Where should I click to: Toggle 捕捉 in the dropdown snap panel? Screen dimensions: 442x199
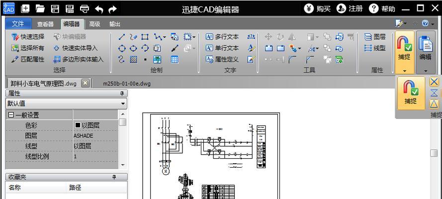click(411, 93)
